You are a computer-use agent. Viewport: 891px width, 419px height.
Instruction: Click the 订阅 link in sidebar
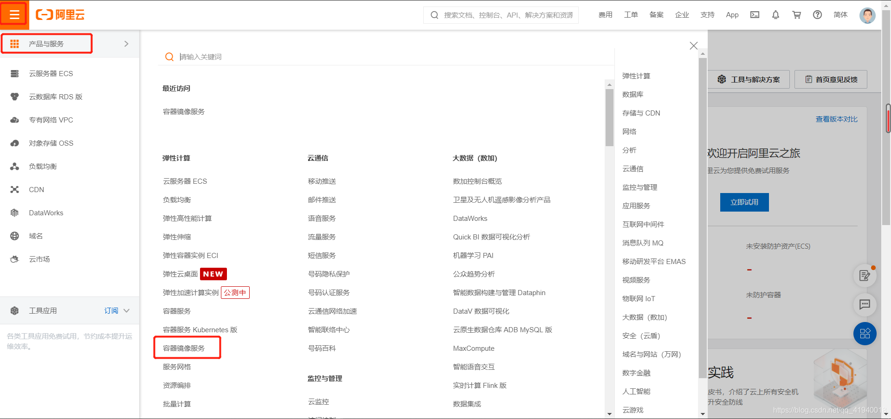(x=111, y=310)
